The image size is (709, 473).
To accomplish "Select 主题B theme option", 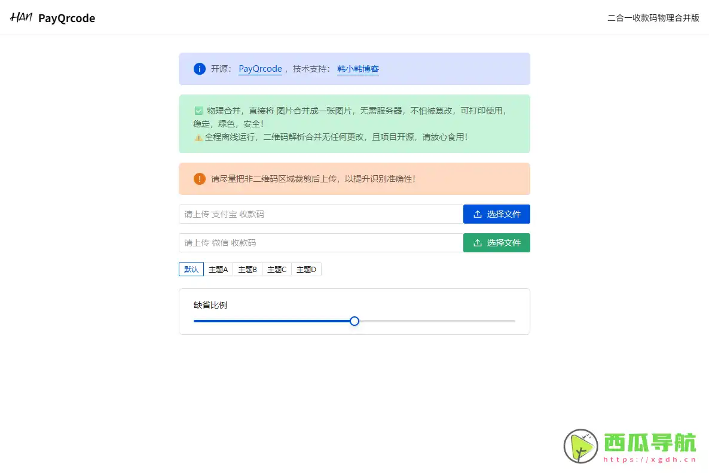I will tap(247, 269).
